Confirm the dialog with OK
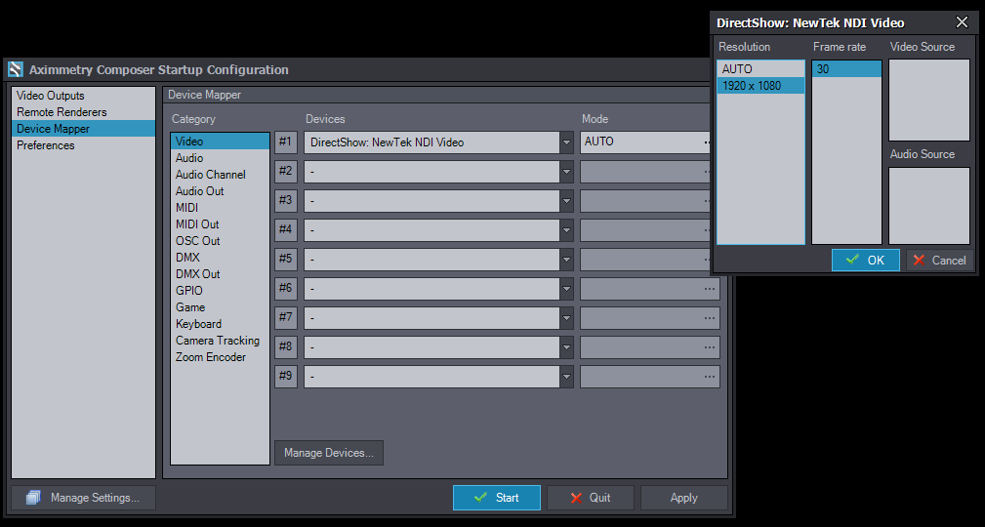The image size is (985, 527). tap(865, 261)
